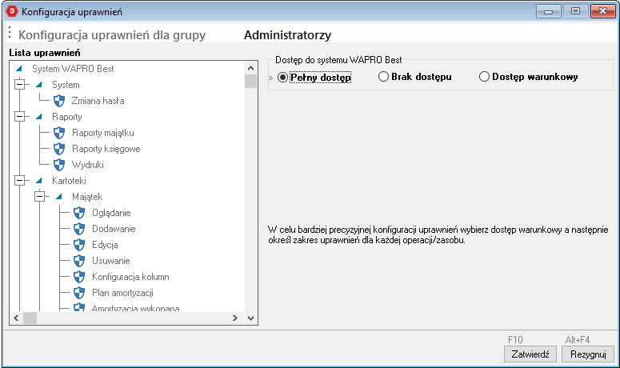Minimize the Konfiguracja uprawnień window
This screenshot has width=620, height=368.
tap(549, 11)
